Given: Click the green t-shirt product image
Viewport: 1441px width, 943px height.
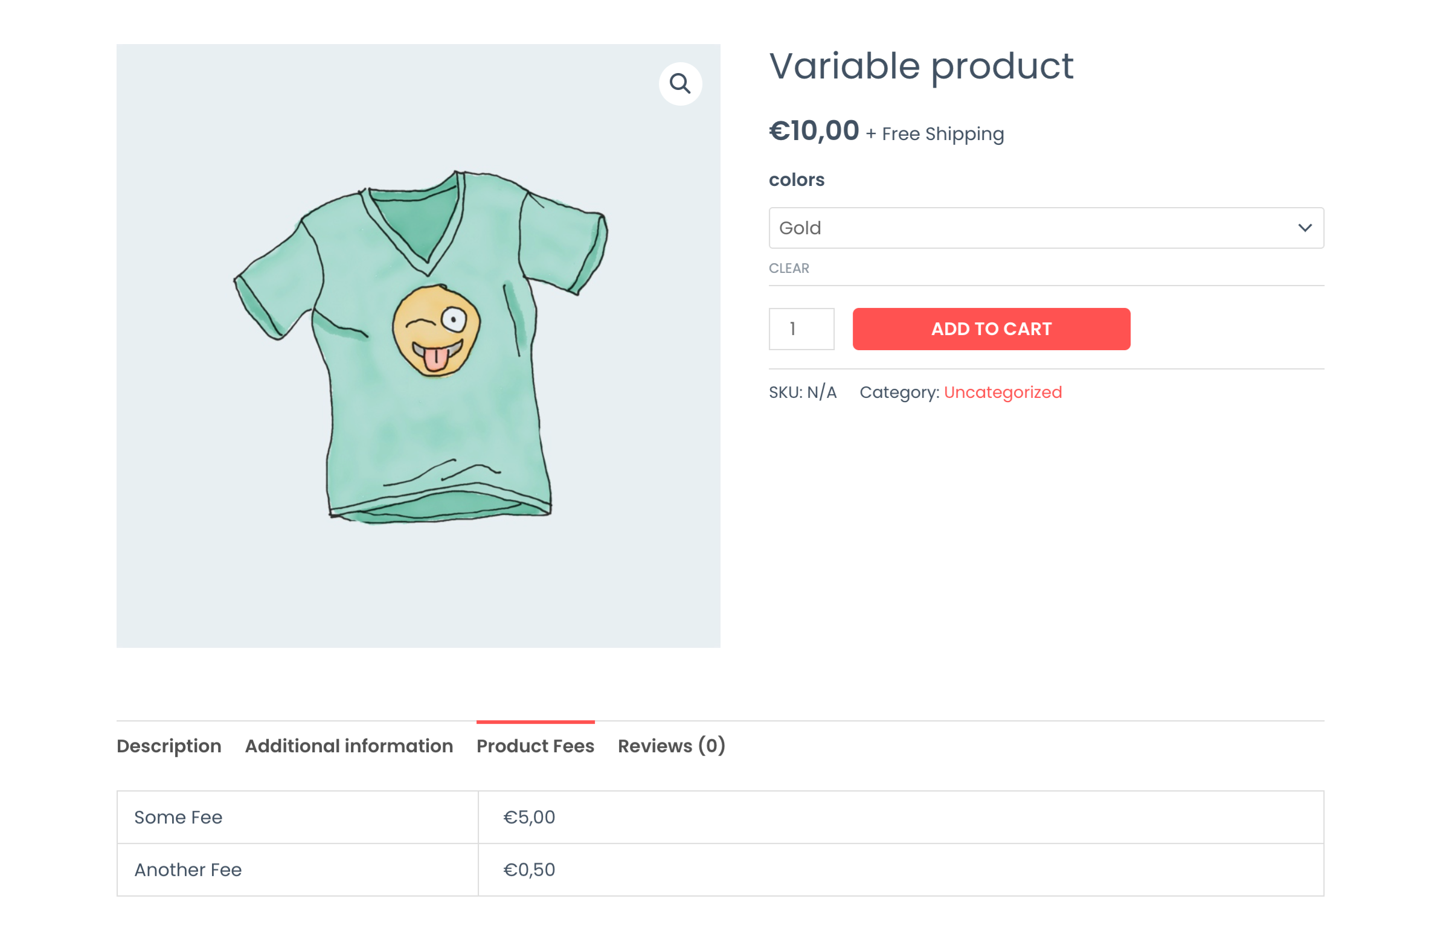Looking at the screenshot, I should [421, 346].
